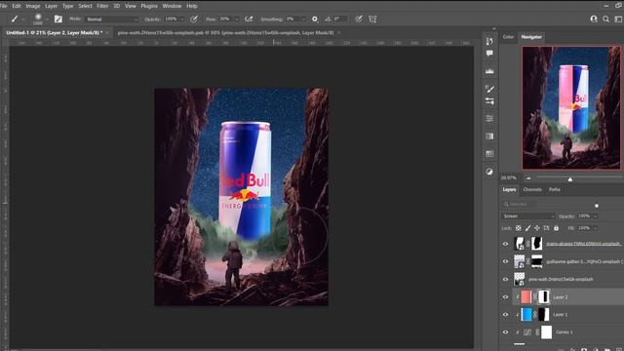Image resolution: width=624 pixels, height=351 pixels.
Task: Click the Navigator zoom slider handle
Action: [570, 179]
